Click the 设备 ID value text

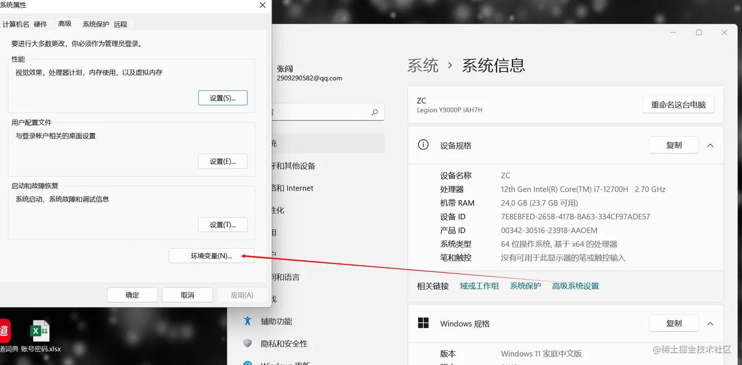point(575,216)
